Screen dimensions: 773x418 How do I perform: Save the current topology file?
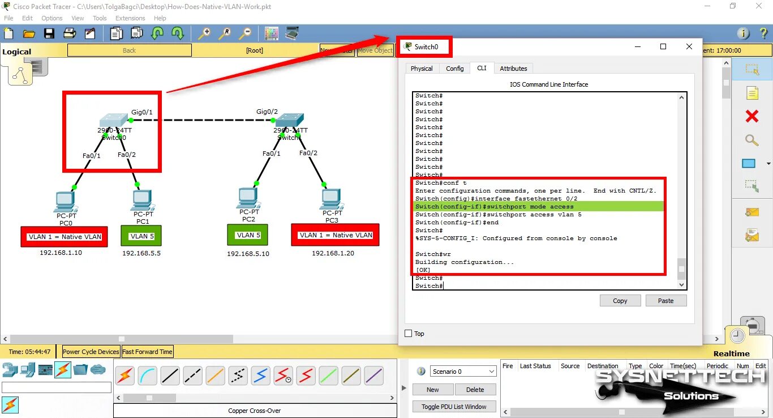click(49, 33)
